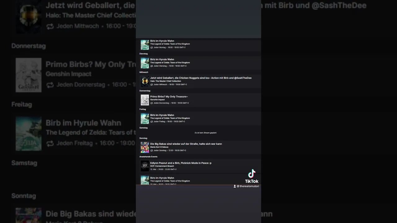Click 'Jeden Sonntag • 12:00 - 16:00 GMT+2' time text
The image size is (397, 223).
click(x=170, y=151)
